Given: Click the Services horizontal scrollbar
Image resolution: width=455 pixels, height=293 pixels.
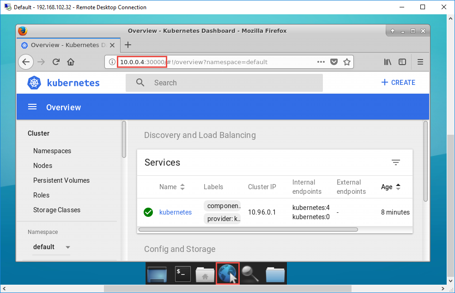Looking at the screenshot, I should click(x=248, y=229).
